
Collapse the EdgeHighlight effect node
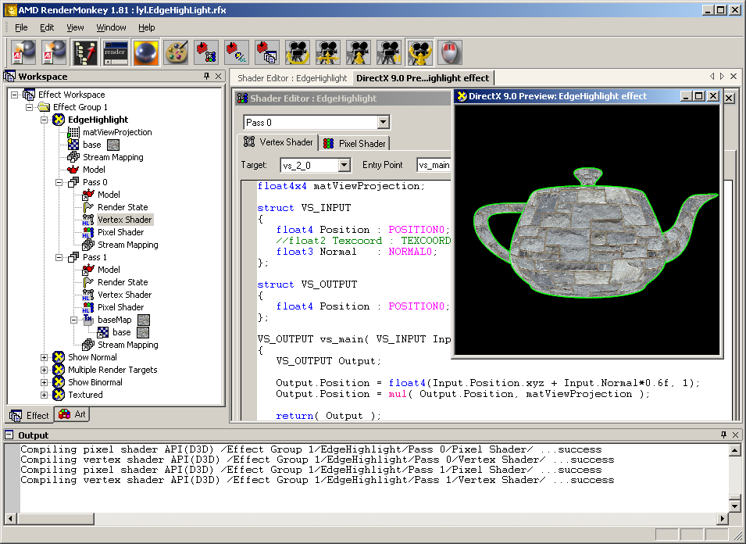[x=44, y=120]
